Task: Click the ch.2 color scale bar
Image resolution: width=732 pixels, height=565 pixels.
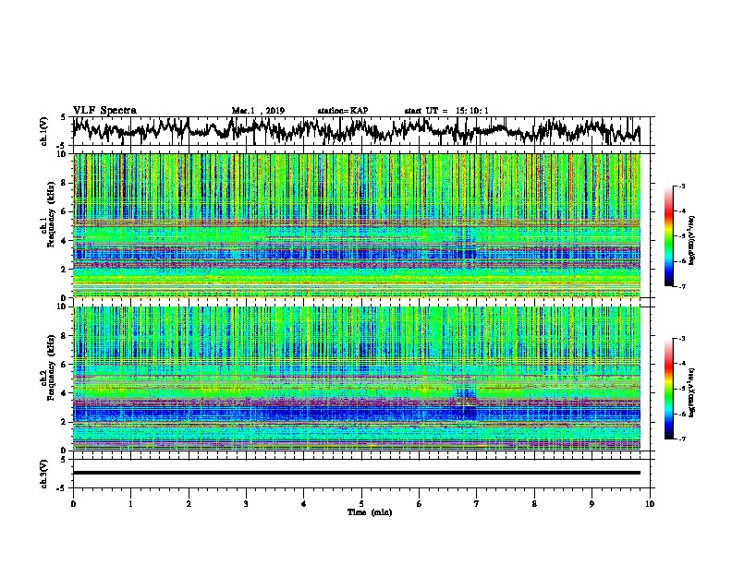Action: point(669,389)
